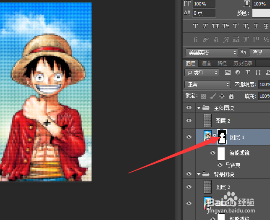Apply Superscript text style
270x220 pixels.
click(236, 26)
